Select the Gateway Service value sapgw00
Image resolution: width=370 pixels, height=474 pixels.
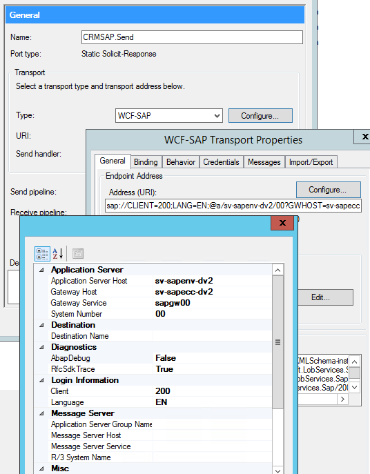pos(212,303)
